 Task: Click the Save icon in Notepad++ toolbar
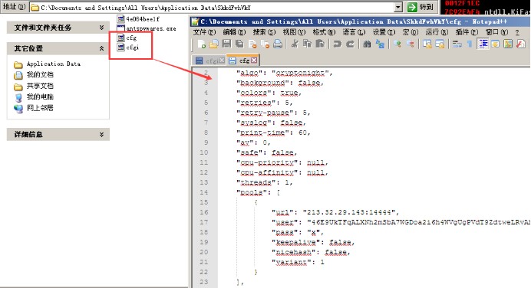point(226,44)
